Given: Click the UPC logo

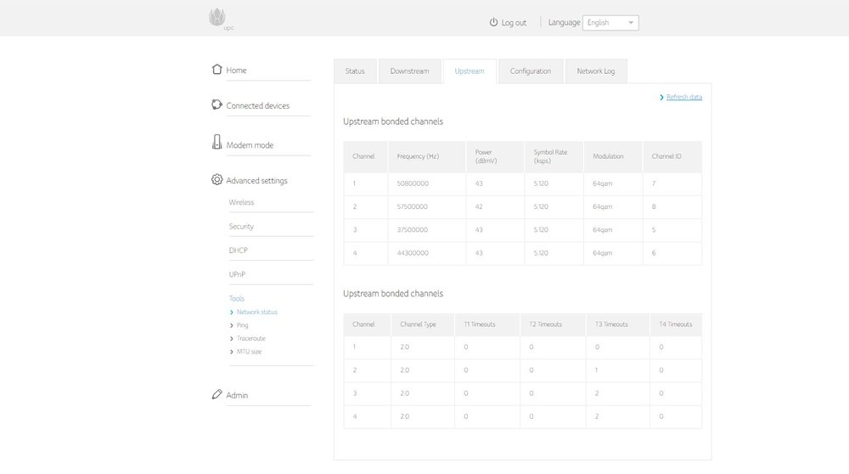Looking at the screenshot, I should coord(221,19).
